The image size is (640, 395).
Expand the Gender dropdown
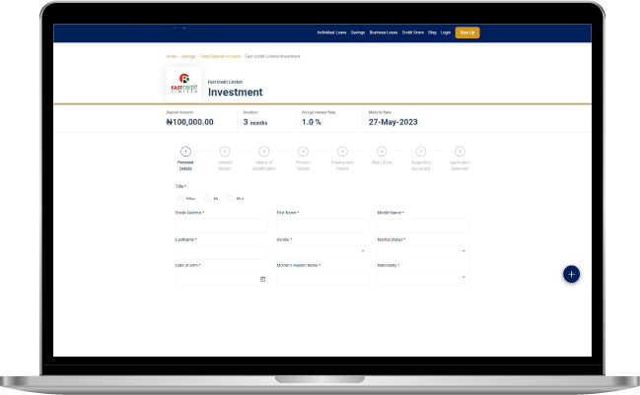click(x=322, y=252)
